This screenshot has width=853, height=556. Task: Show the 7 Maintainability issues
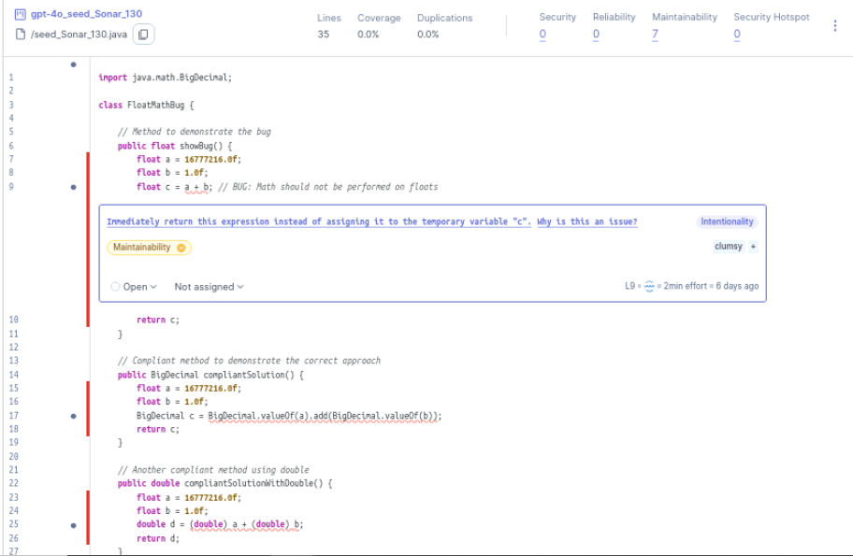[655, 35]
